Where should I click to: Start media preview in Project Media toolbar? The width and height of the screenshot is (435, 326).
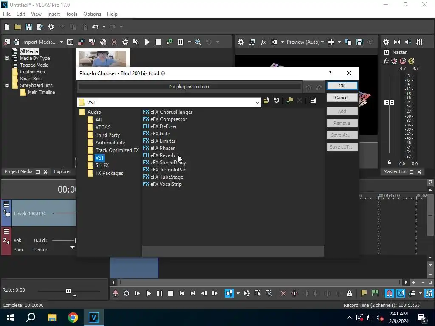point(147,42)
